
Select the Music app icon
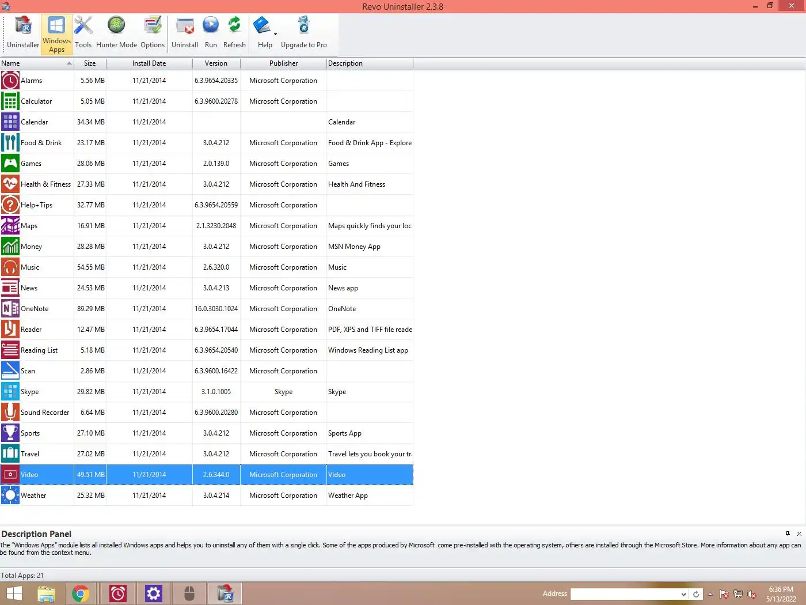coord(10,267)
